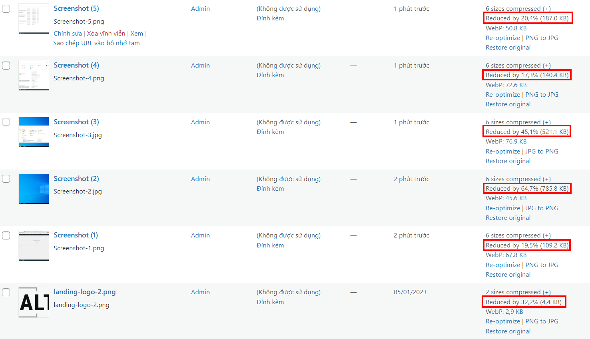Copy URL with Sao chép URL vào bộ nhớ tạm
Image resolution: width=590 pixels, height=339 pixels.
[96, 43]
